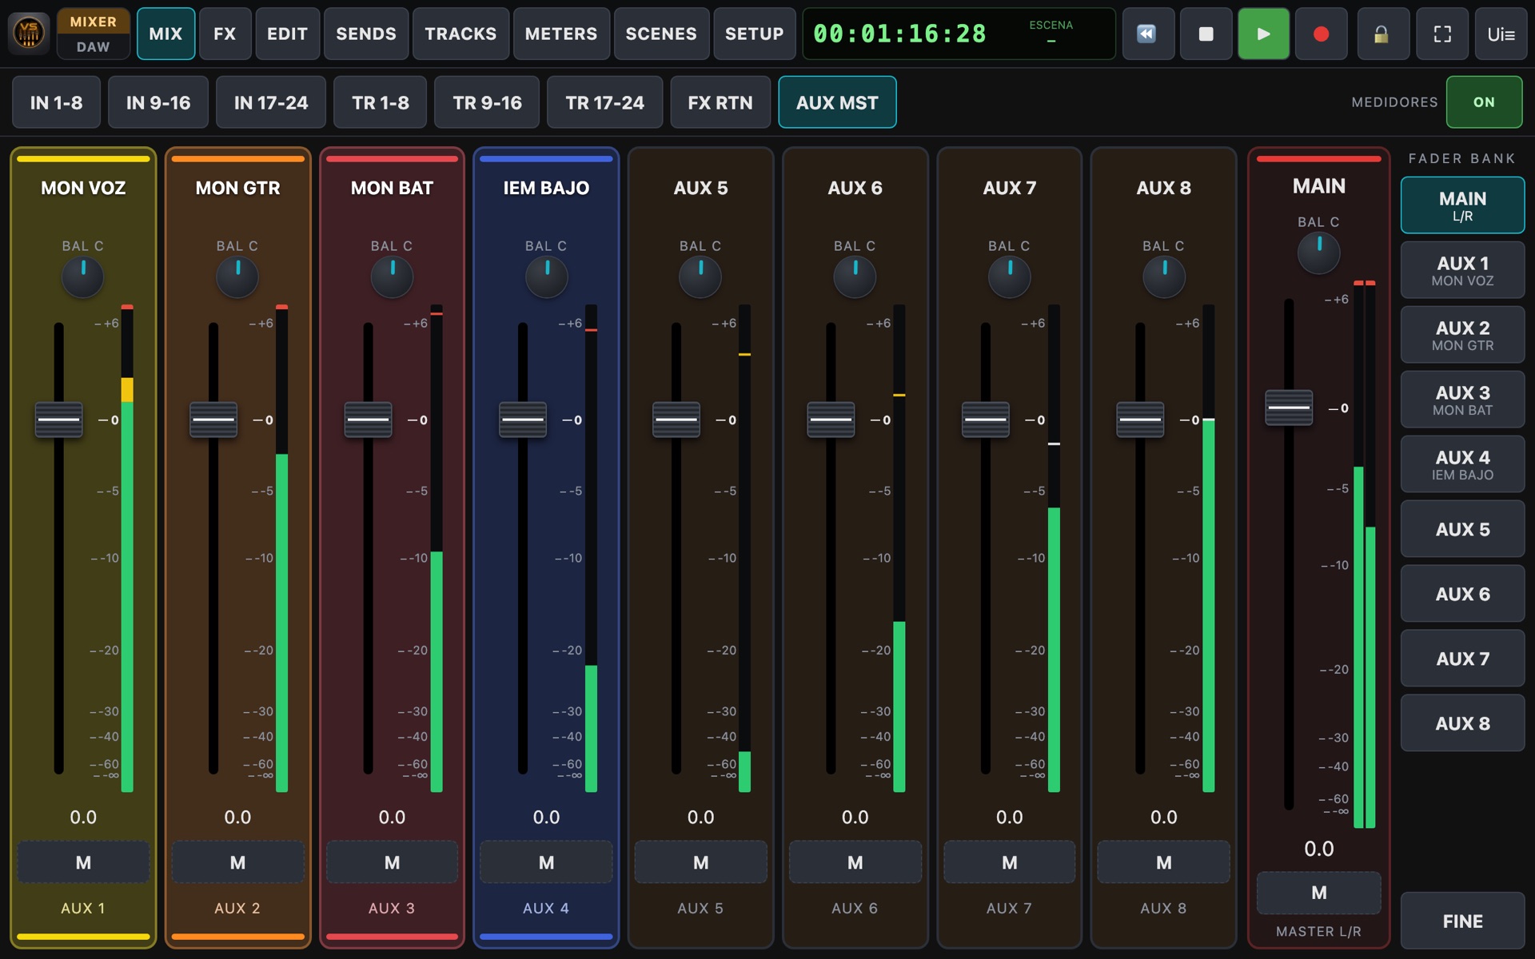Open the SENDS tab
The width and height of the screenshot is (1535, 959).
point(366,34)
